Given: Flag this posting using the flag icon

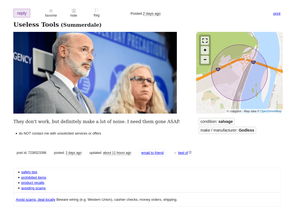Looking at the screenshot, I should click(x=96, y=10).
